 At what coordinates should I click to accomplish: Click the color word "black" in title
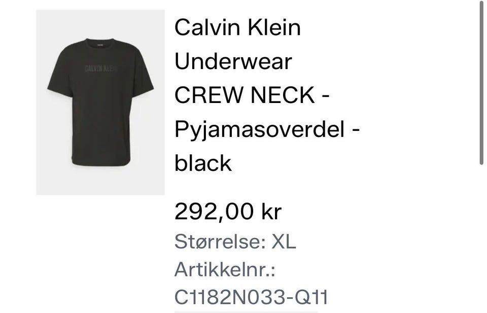pos(203,163)
